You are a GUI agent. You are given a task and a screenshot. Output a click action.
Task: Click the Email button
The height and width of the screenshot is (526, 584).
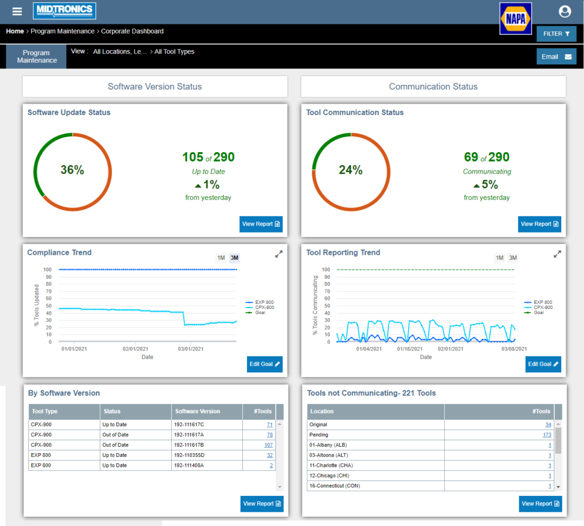pos(556,56)
